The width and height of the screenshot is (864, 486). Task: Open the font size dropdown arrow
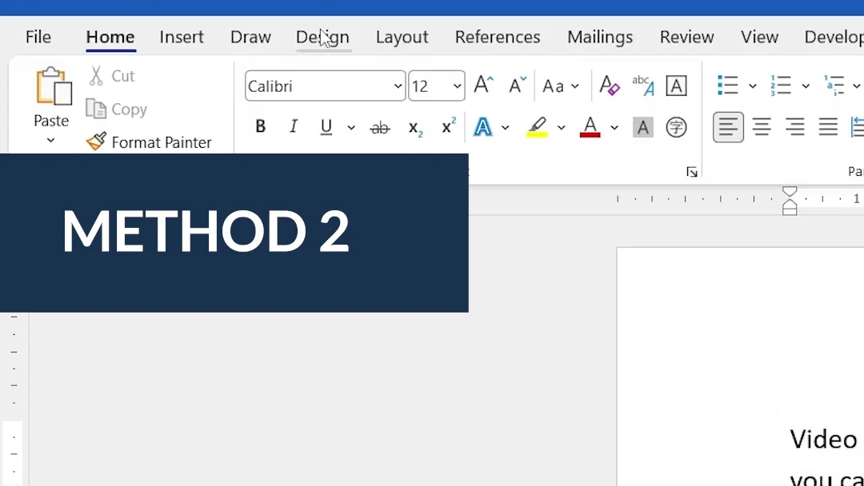457,86
